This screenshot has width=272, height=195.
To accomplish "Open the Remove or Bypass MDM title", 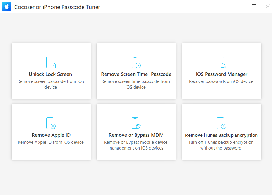I will (x=136, y=135).
